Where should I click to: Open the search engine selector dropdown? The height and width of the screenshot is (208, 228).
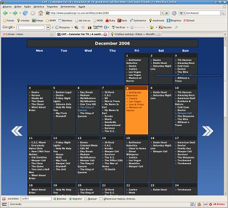pyautogui.click(x=182, y=13)
